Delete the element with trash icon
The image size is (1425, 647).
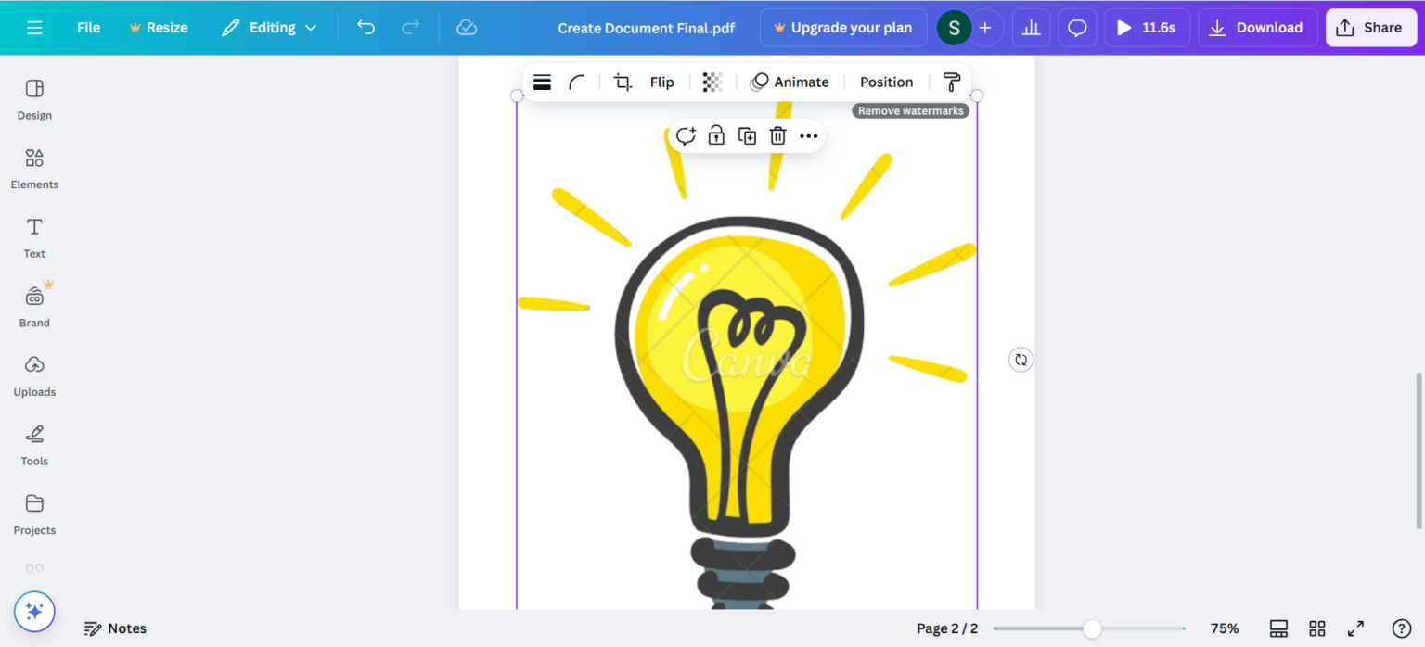tap(777, 136)
